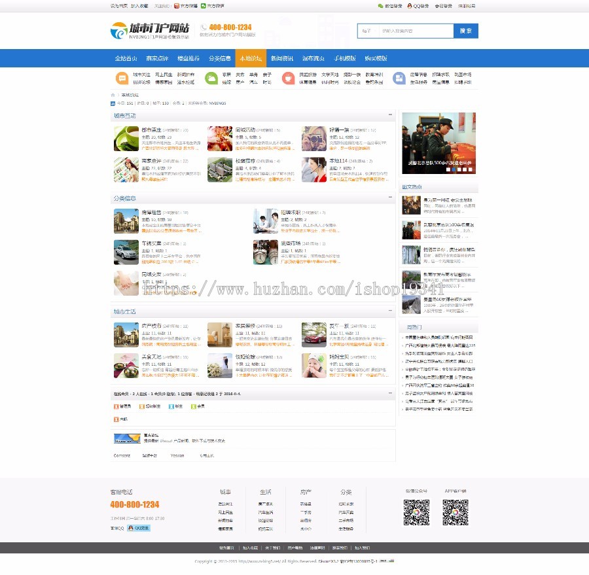The image size is (589, 575).
Task: Click the blue 搜索 search button
Action: (466, 31)
